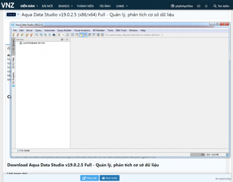This screenshot has width=233, height=182.
Task: Click the garbage collection trash icon
Action: click(227, 155)
